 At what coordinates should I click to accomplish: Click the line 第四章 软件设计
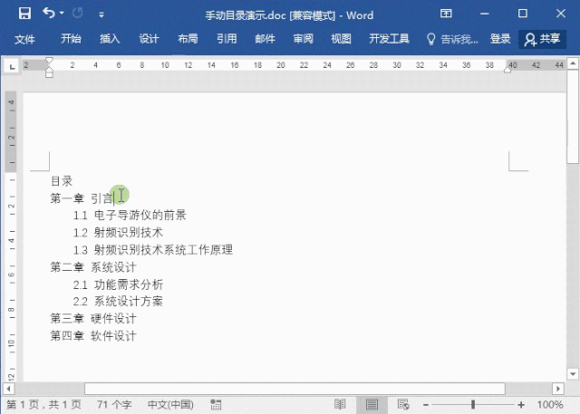93,335
